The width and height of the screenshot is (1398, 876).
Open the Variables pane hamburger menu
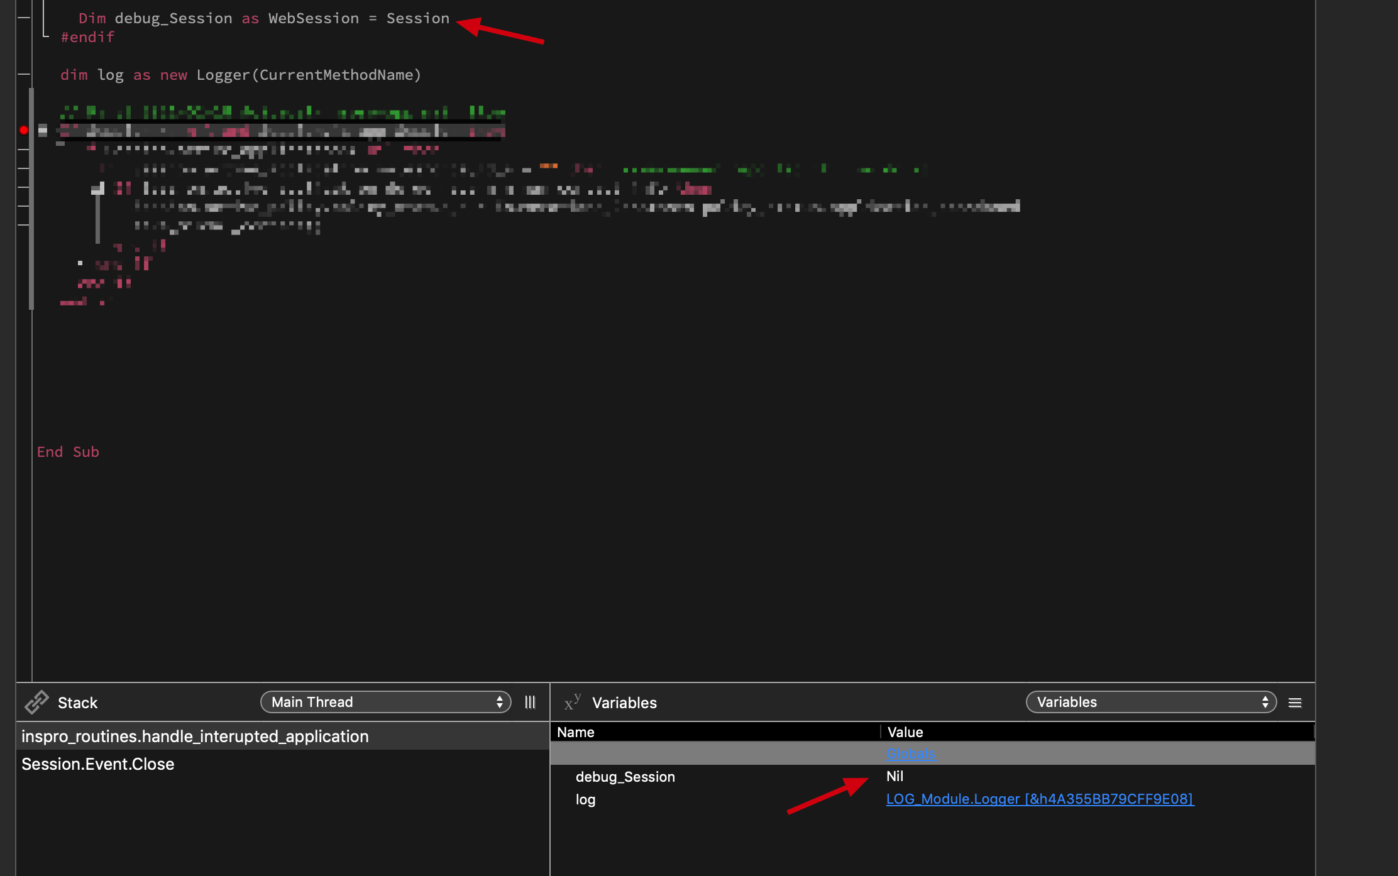(x=1295, y=703)
